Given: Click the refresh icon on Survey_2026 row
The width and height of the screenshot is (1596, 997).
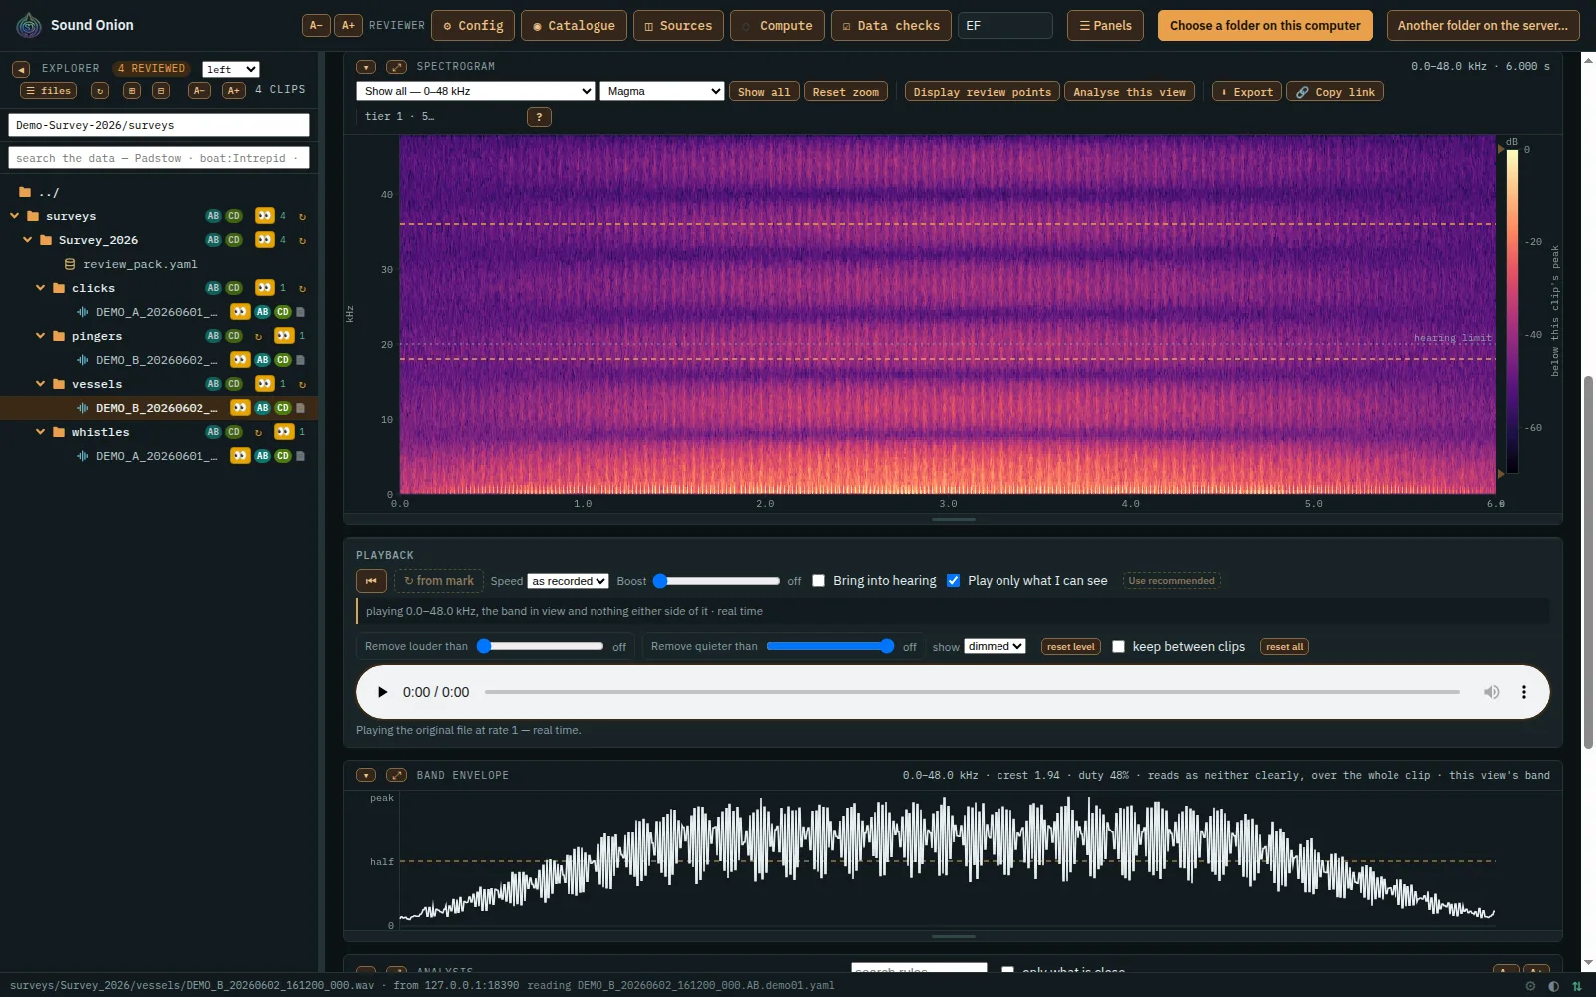Looking at the screenshot, I should (302, 240).
